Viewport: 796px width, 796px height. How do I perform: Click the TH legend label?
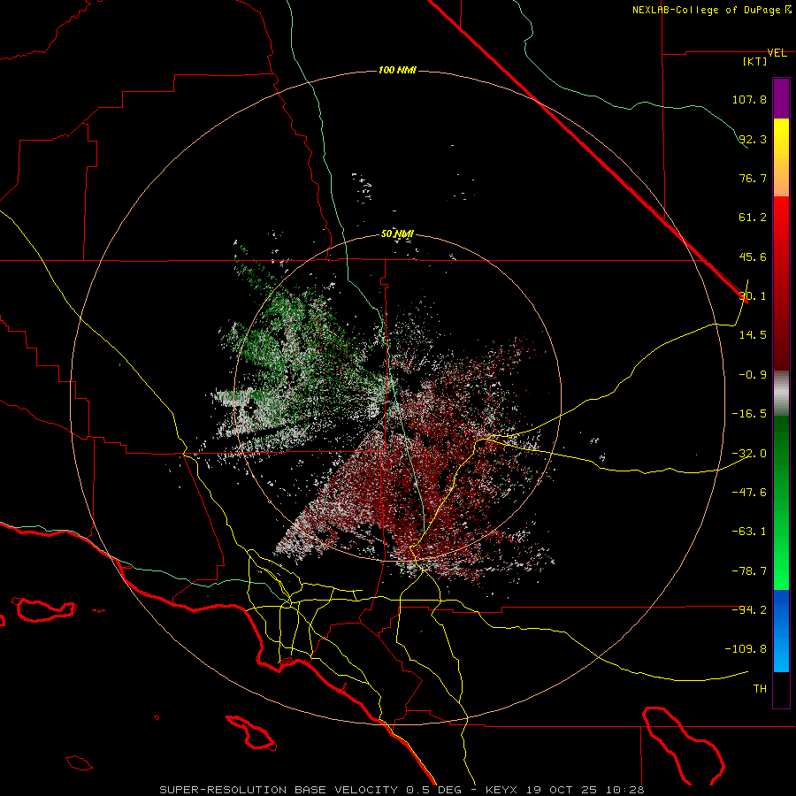point(760,689)
